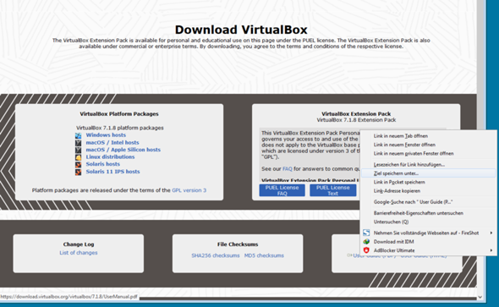Screen dimensions: 499x307
Task: Open Linux distributions link
Action: [x=110, y=156]
